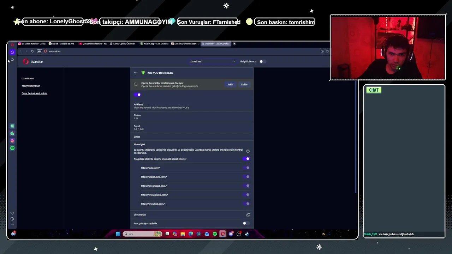Switch to Gelen Kutusu Direct tab

pyautogui.click(x=32, y=44)
